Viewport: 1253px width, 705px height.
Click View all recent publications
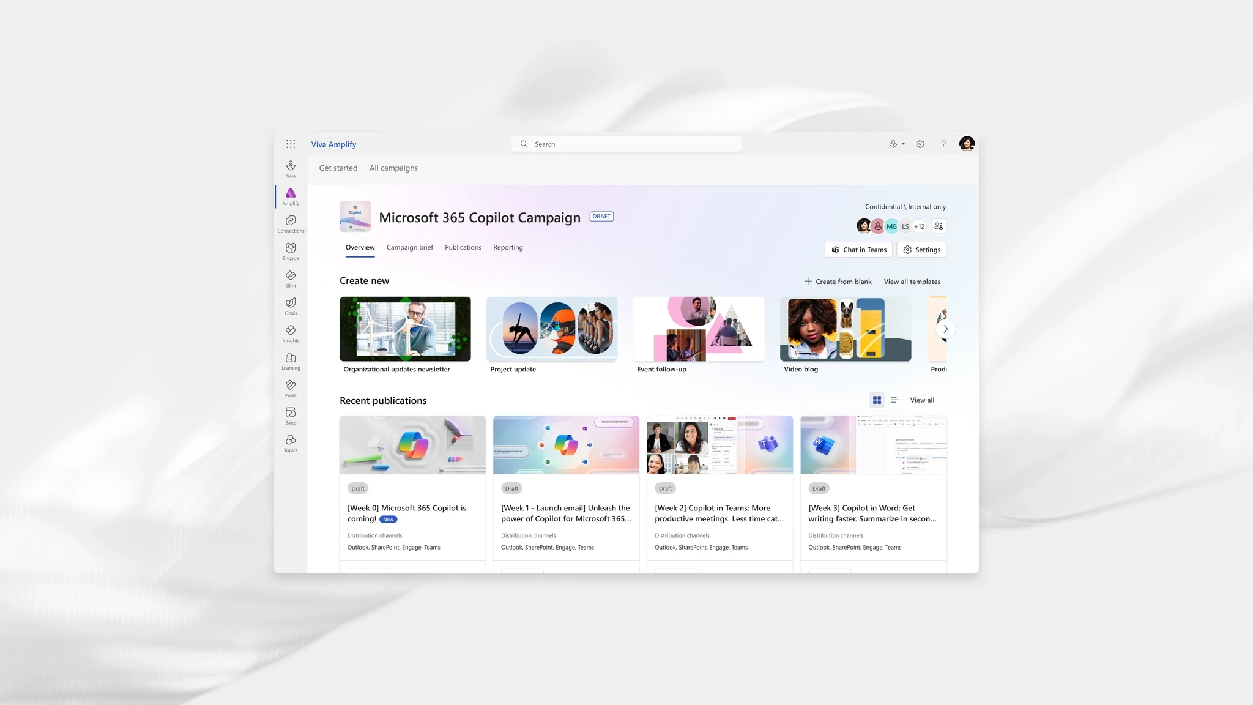coord(922,400)
